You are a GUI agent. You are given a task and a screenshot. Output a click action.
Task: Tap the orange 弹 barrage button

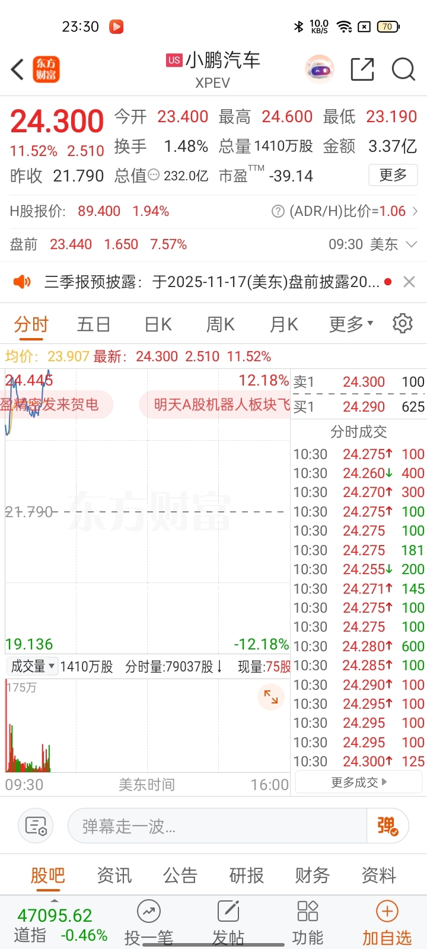[x=387, y=826]
